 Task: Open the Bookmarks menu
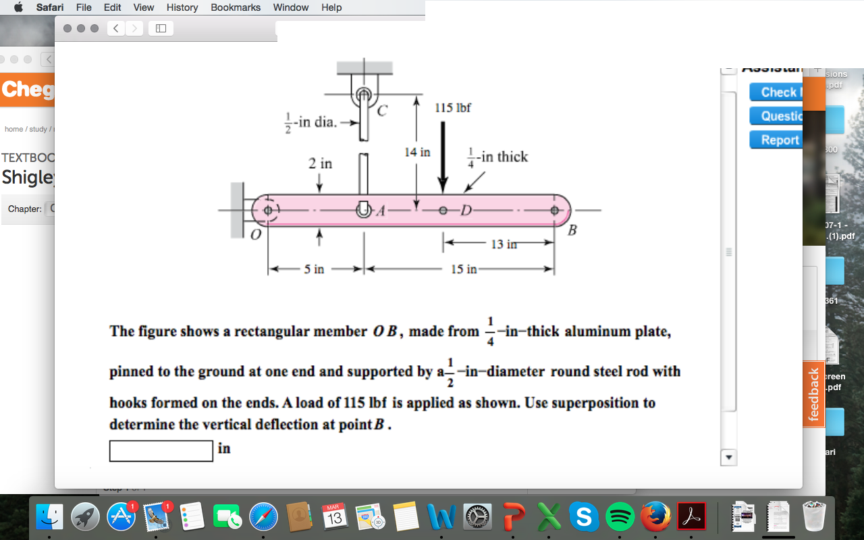click(235, 7)
